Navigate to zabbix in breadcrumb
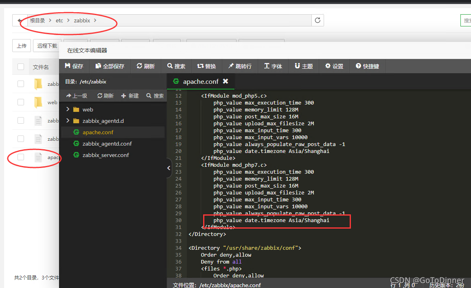 click(x=82, y=20)
